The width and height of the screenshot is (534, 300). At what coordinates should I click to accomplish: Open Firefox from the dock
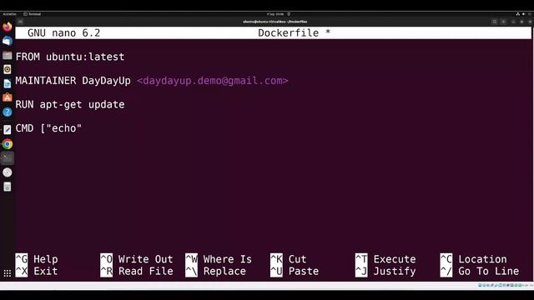tap(8, 27)
